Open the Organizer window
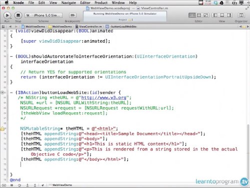Image resolution: width=250 pixels, height=188 pixels. coord(241,16)
